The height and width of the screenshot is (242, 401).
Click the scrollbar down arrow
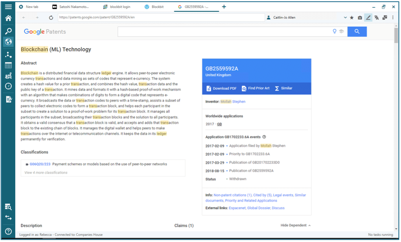click(396, 229)
